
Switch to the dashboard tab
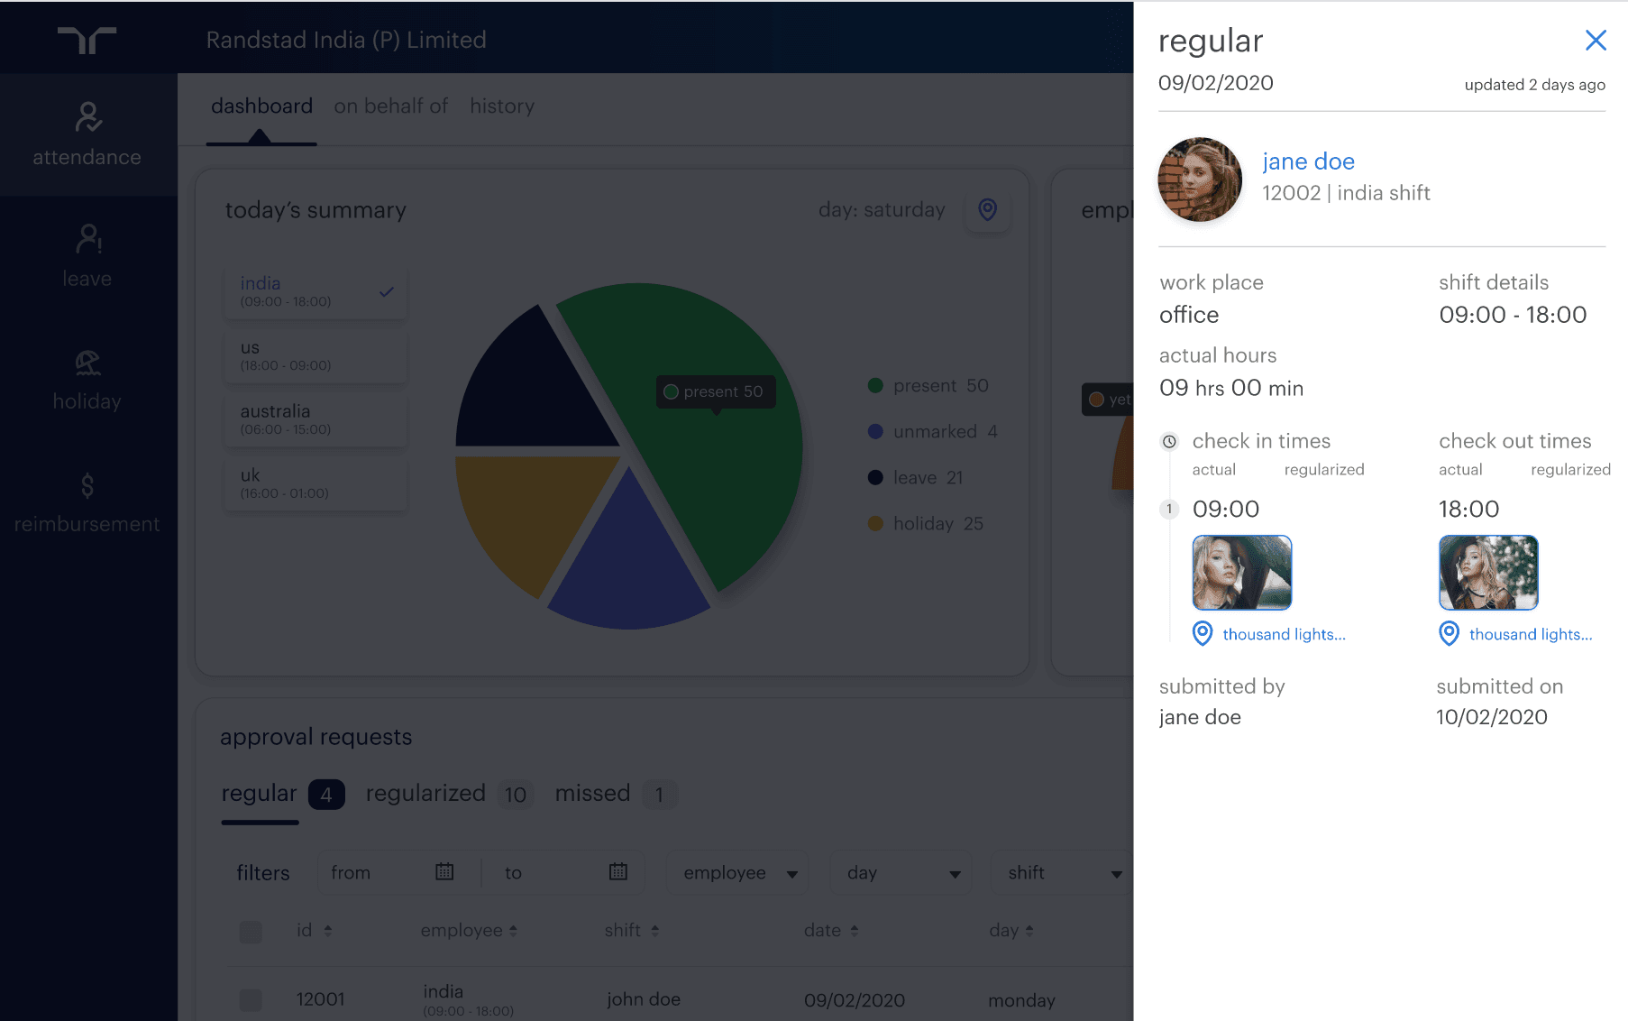tap(261, 106)
